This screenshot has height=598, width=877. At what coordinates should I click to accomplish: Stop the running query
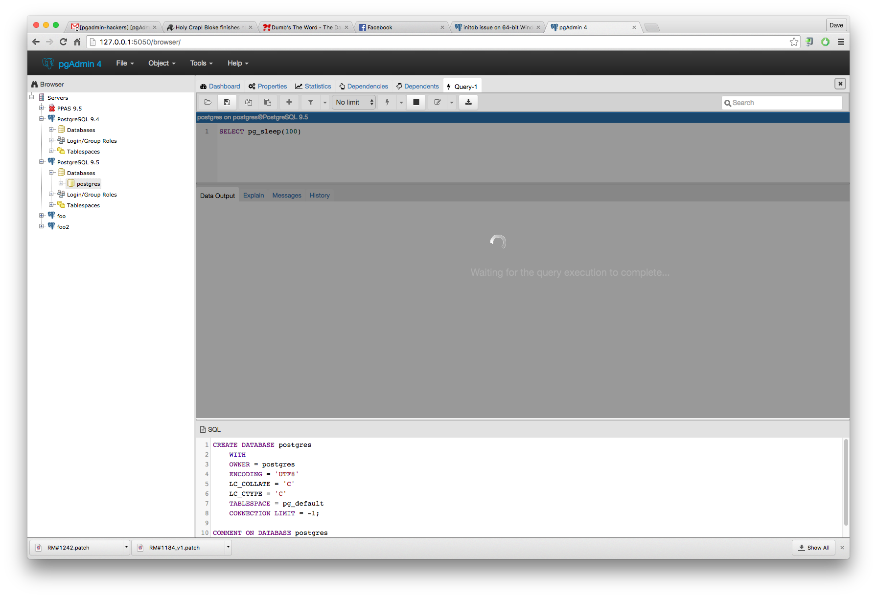click(x=416, y=102)
